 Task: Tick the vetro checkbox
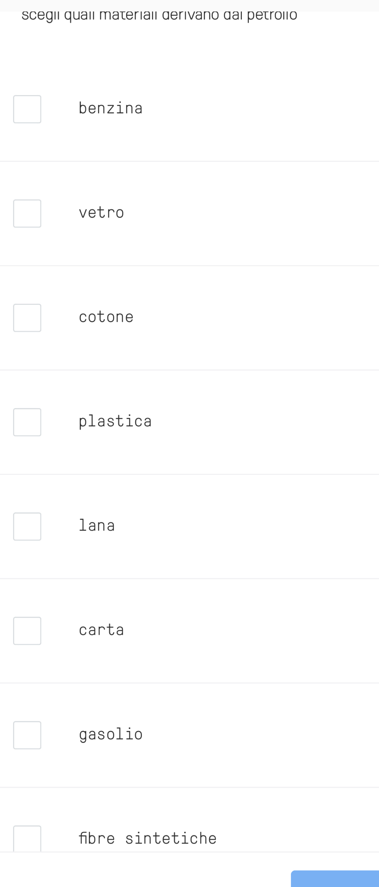[x=27, y=214]
